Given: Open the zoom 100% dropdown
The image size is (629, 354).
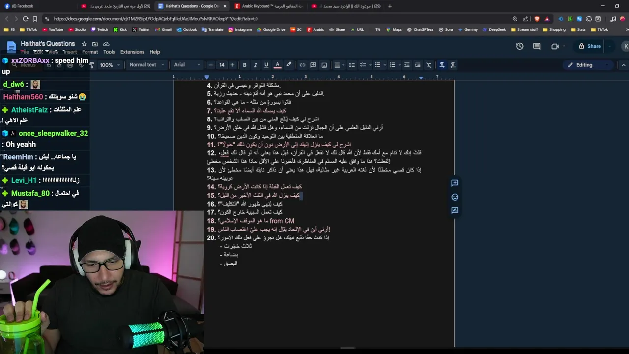Looking at the screenshot, I should coord(110,65).
